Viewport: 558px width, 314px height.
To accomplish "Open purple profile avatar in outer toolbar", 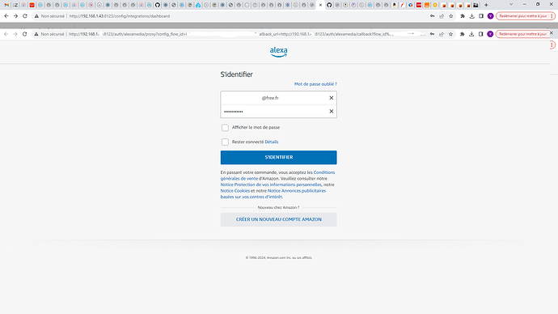I will pos(490,16).
